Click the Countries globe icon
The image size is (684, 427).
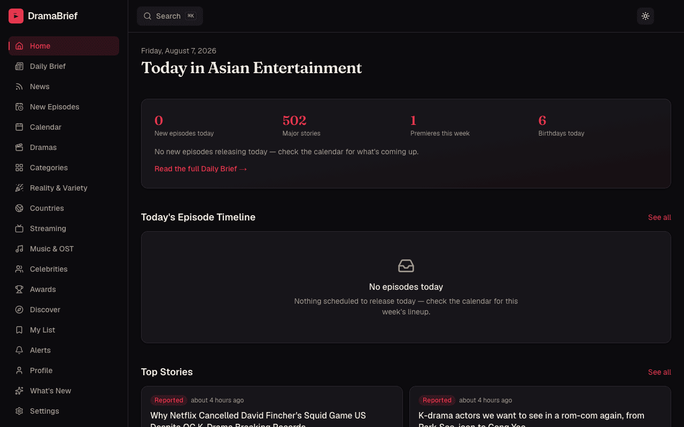pos(19,208)
